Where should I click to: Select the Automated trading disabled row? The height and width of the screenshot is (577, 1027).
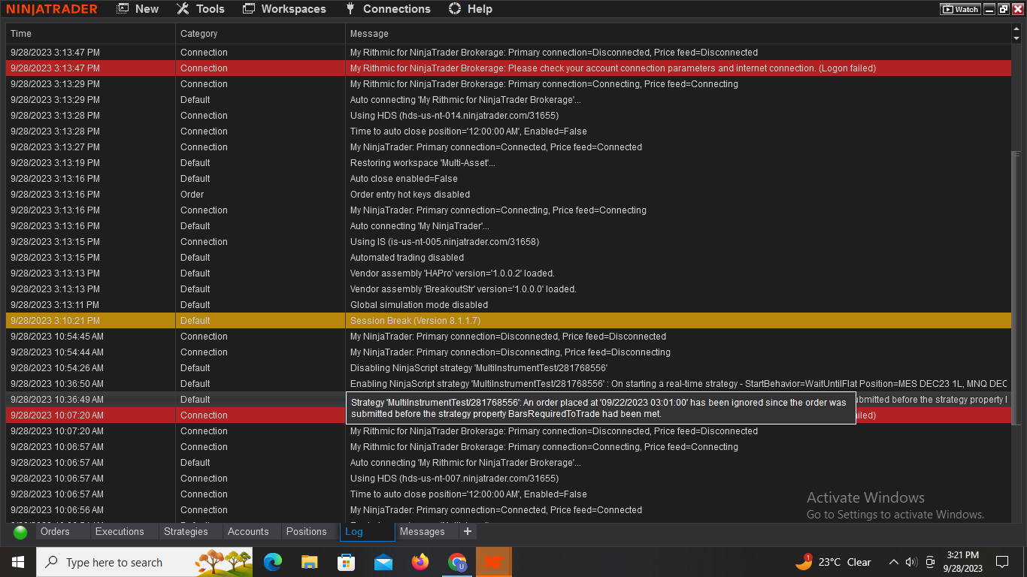[x=508, y=258]
